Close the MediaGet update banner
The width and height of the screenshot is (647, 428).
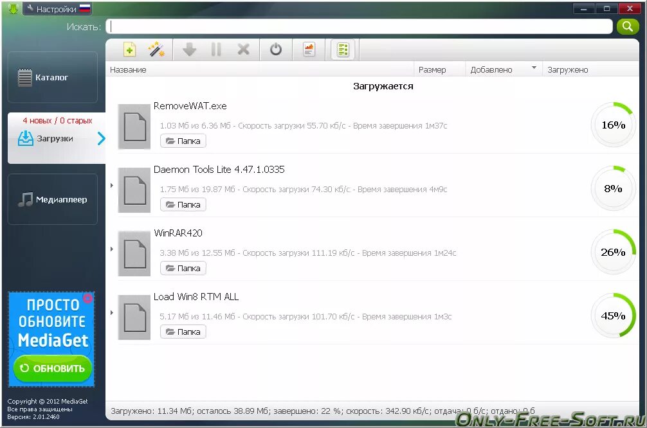[x=87, y=298]
